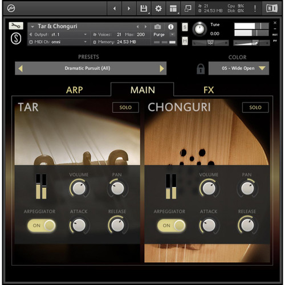The height and width of the screenshot is (285, 285).
Task: Solo the Tar instrument
Action: click(x=125, y=108)
